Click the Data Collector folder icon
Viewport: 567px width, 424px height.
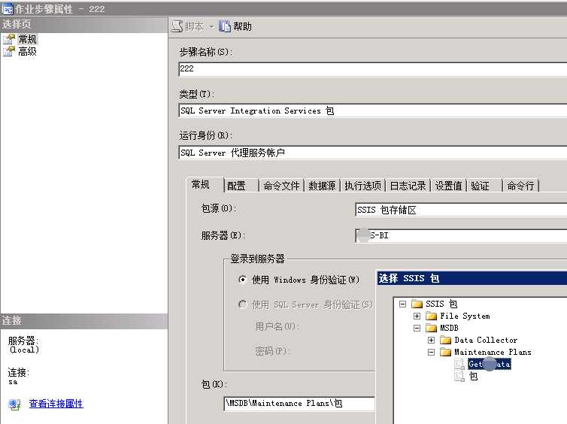point(445,340)
